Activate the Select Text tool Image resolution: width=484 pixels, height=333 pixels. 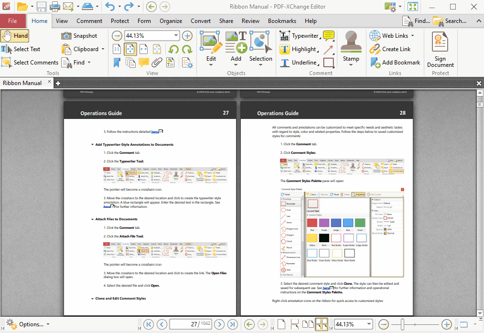[21, 49]
